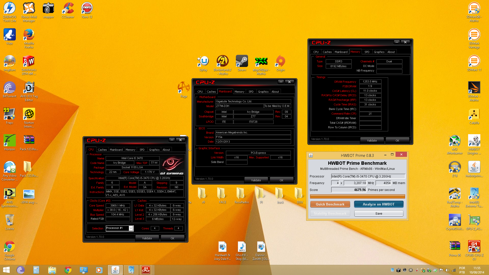Click OK in CPU-Z Mainboard window
489x275 pixels.
[281, 180]
